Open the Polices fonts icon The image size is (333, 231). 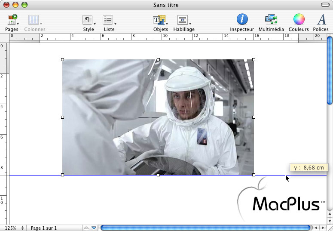click(x=321, y=19)
